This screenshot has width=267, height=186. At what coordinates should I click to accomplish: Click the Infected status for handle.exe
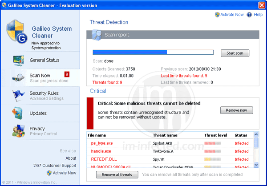pos(242,151)
